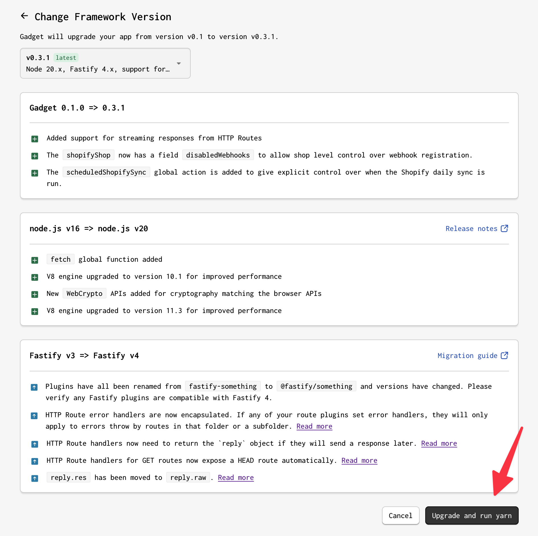Click up-arrow icon beside plugins renamed item
This screenshot has width=538, height=536.
(34, 387)
